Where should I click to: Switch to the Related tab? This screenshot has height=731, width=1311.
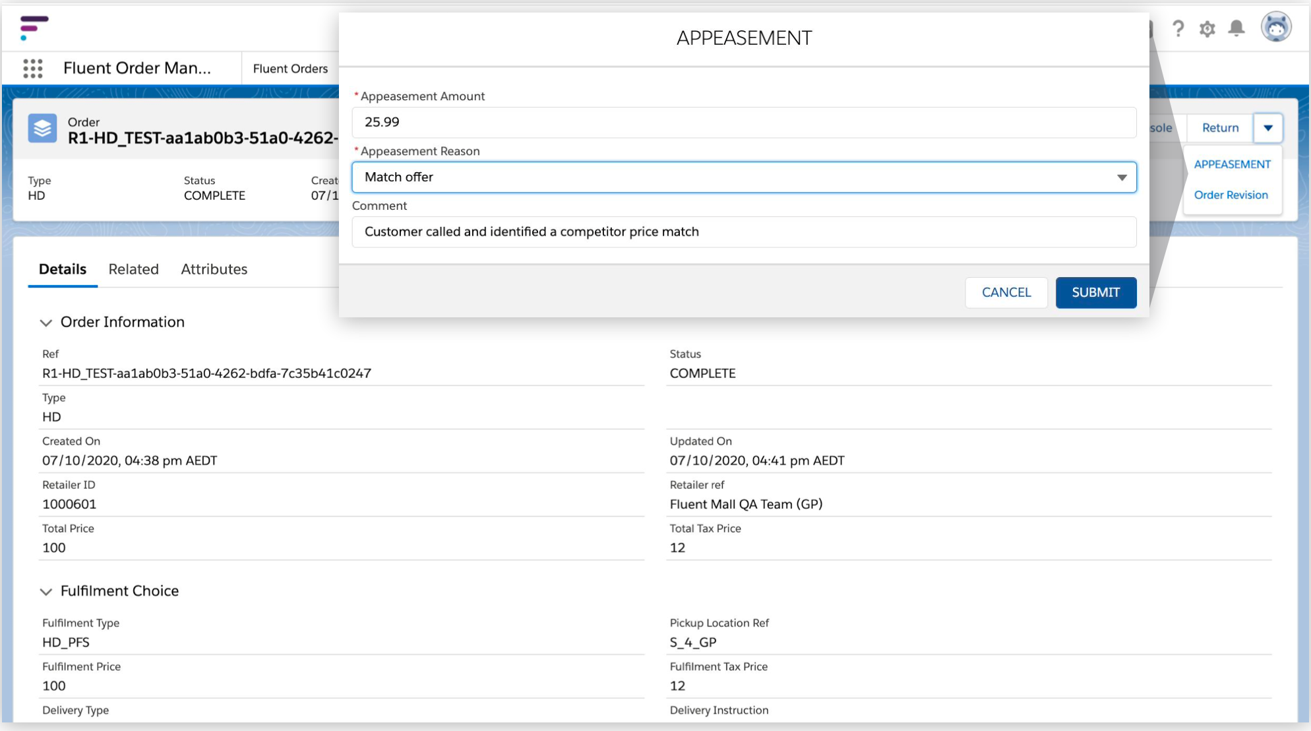click(x=133, y=269)
